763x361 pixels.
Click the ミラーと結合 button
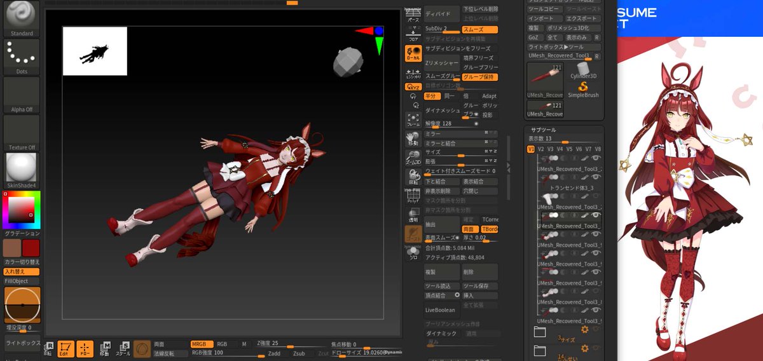point(461,144)
